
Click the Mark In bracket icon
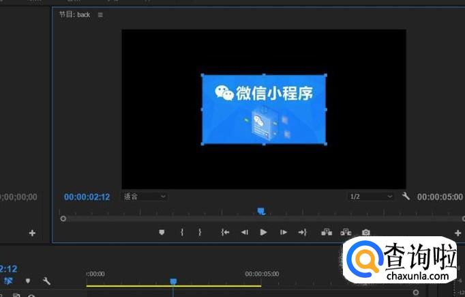tap(182, 233)
